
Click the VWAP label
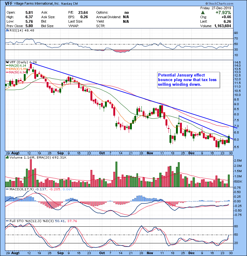tap(73, 26)
